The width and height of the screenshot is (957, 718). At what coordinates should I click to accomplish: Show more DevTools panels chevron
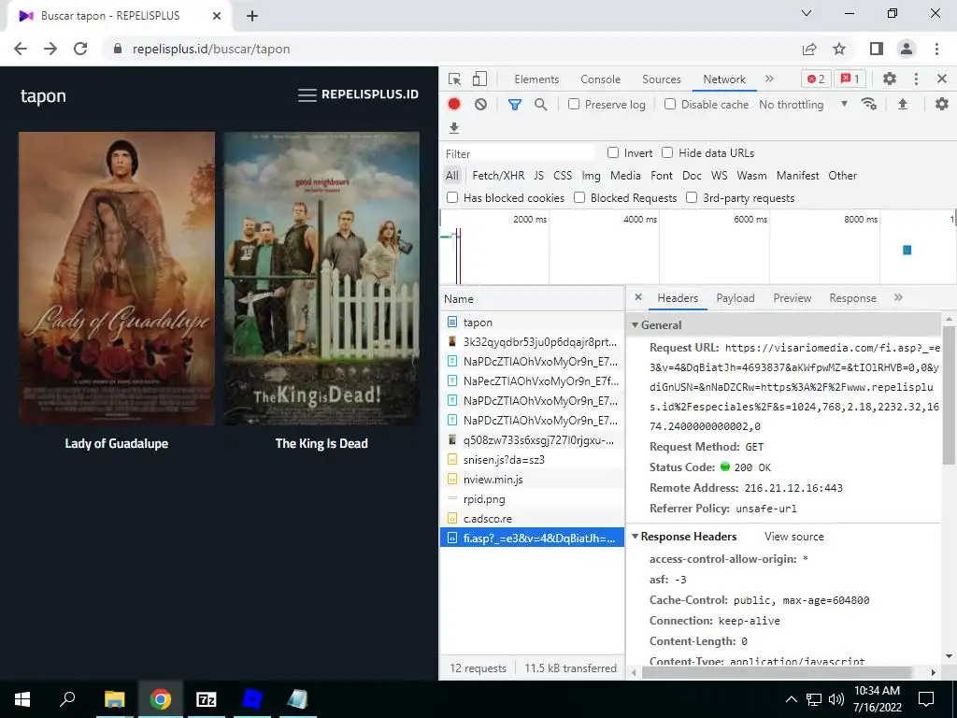point(769,79)
